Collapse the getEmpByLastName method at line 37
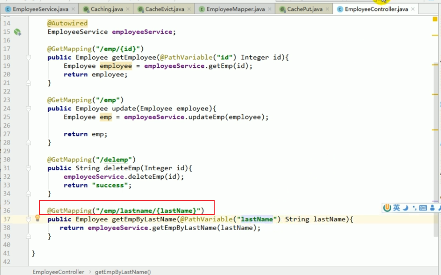 coord(28,219)
